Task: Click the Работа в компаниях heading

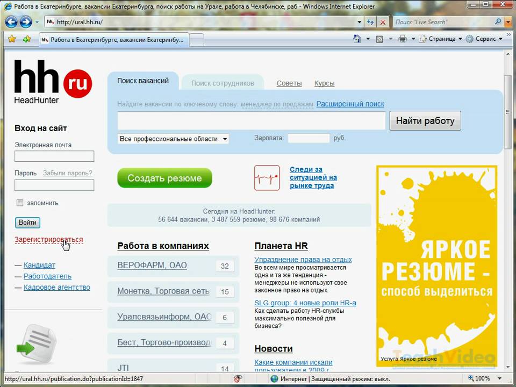Action: (x=163, y=246)
